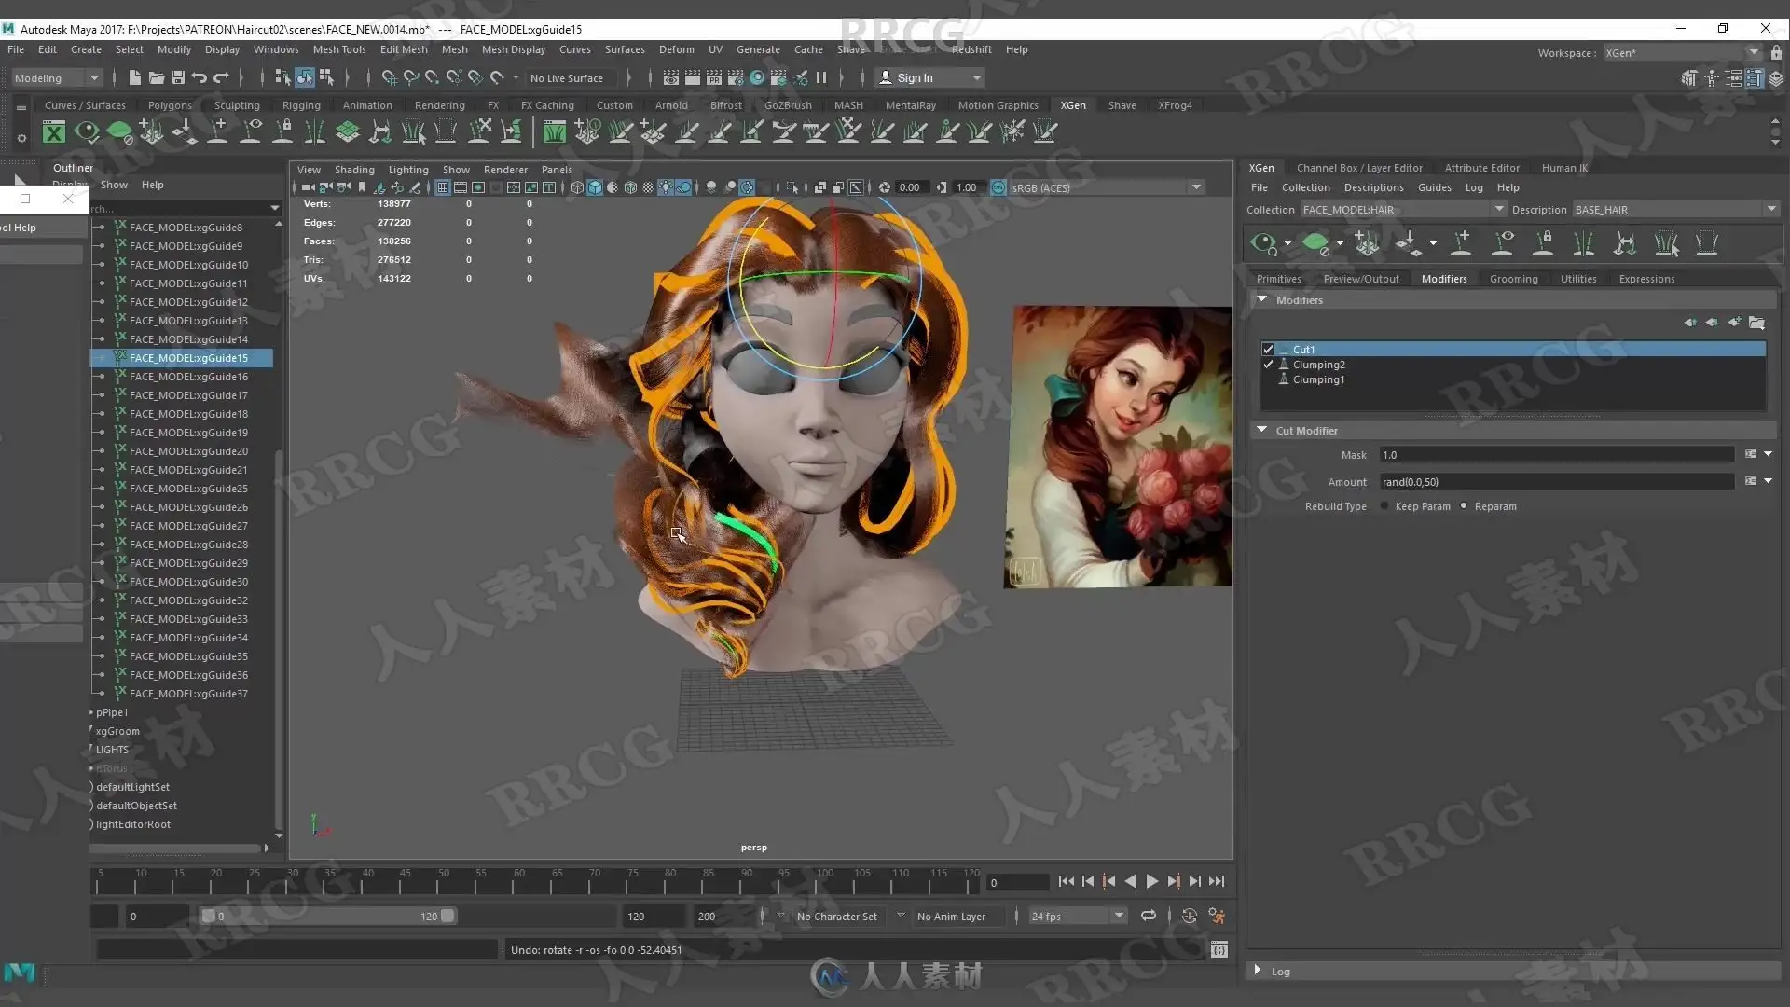The image size is (1790, 1007).
Task: Click the toggle guide visibility icon in XGen panel
Action: coord(1502,243)
